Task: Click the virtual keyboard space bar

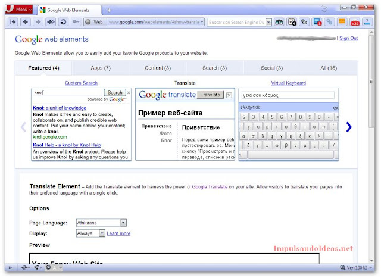Action: point(291,155)
